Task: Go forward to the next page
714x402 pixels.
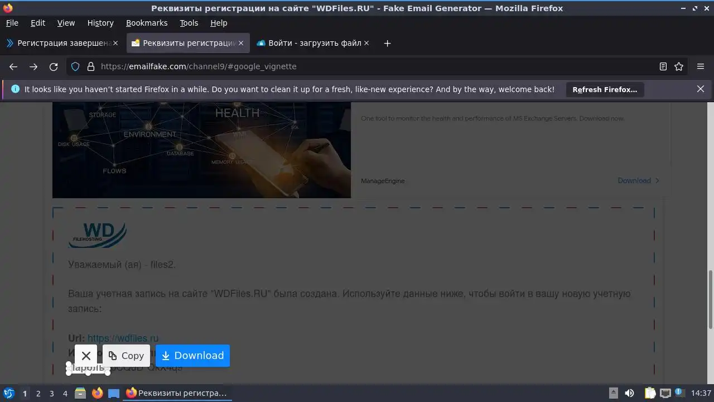Action: coord(33,66)
